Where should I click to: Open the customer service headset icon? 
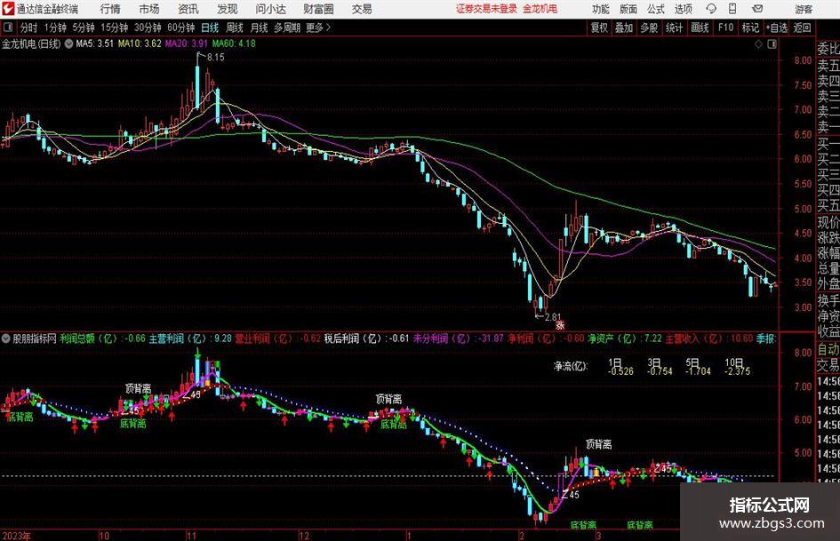click(x=711, y=9)
